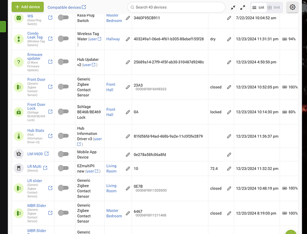Click the water drop icon for Condo Leak Tag

click(19, 39)
